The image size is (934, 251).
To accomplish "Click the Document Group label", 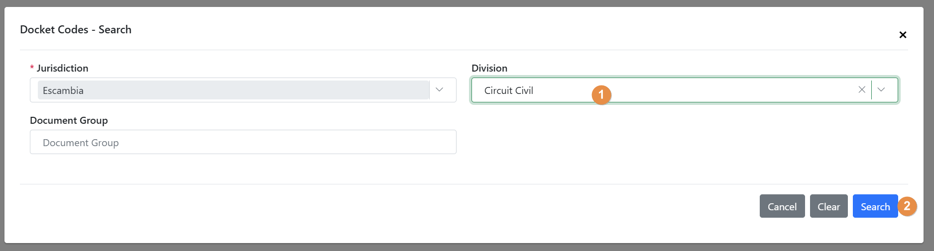I will point(69,120).
